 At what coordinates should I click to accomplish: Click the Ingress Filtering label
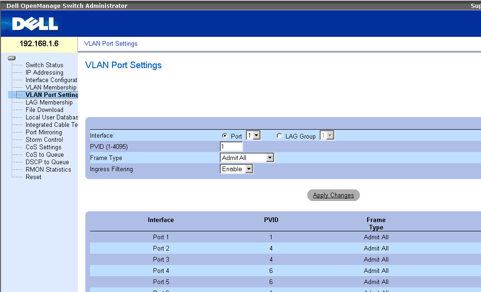pos(112,169)
